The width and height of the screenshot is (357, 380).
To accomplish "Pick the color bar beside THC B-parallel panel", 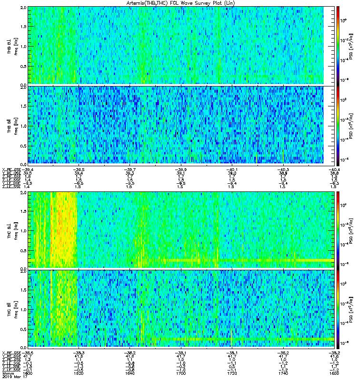I will (x=338, y=309).
